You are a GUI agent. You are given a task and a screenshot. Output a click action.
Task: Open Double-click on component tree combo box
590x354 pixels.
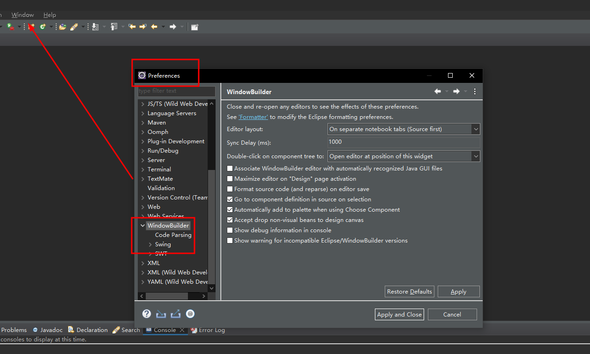(404, 156)
